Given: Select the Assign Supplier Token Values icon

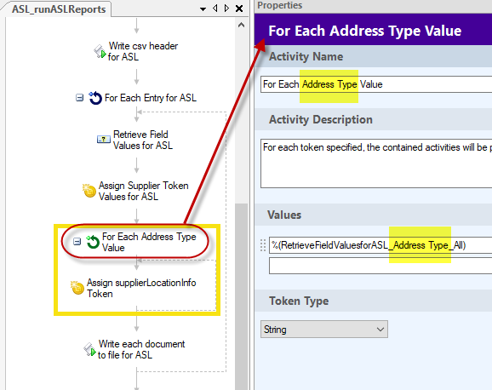Looking at the screenshot, I should point(89,191).
